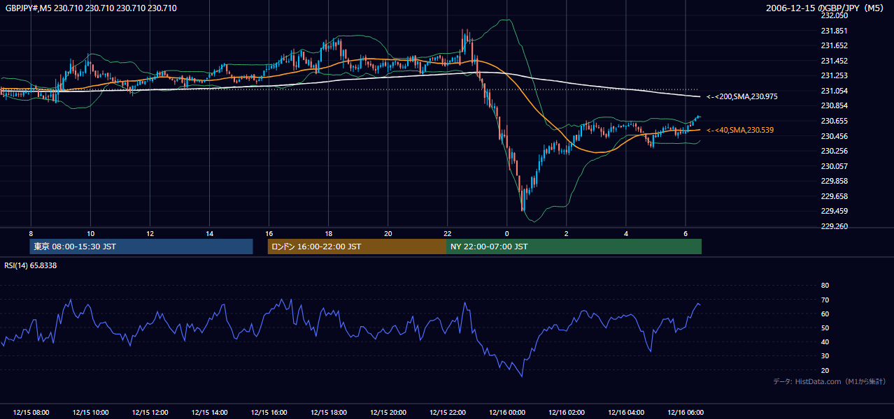Click price axis value 231.851

835,31
